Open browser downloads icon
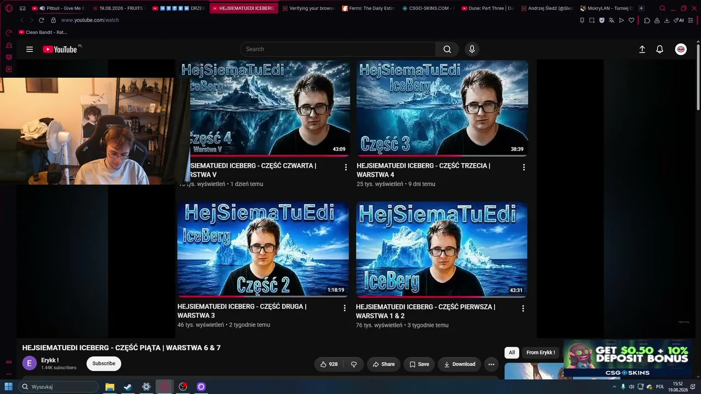This screenshot has width=701, height=394. click(x=666, y=20)
